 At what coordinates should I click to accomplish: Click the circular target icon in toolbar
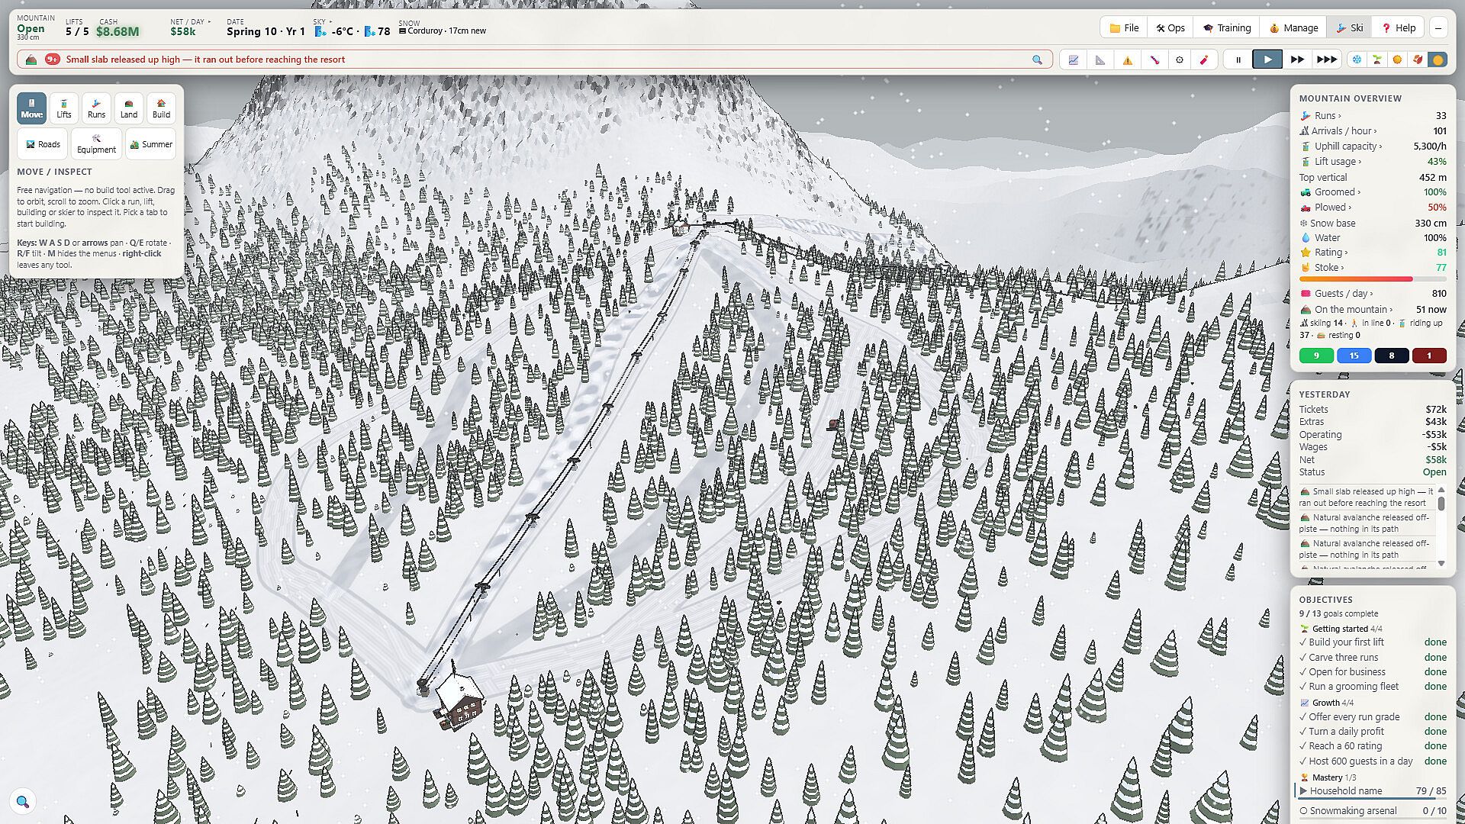click(x=1180, y=60)
